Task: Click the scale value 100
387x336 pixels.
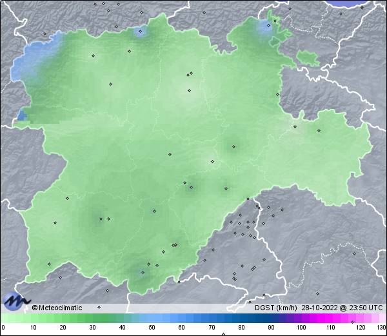Action: [301, 328]
